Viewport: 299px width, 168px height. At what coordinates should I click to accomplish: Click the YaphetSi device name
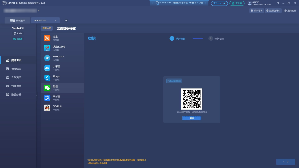pyautogui.click(x=18, y=28)
